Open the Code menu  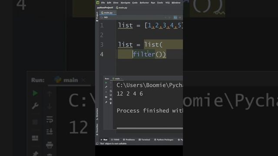point(135,3)
